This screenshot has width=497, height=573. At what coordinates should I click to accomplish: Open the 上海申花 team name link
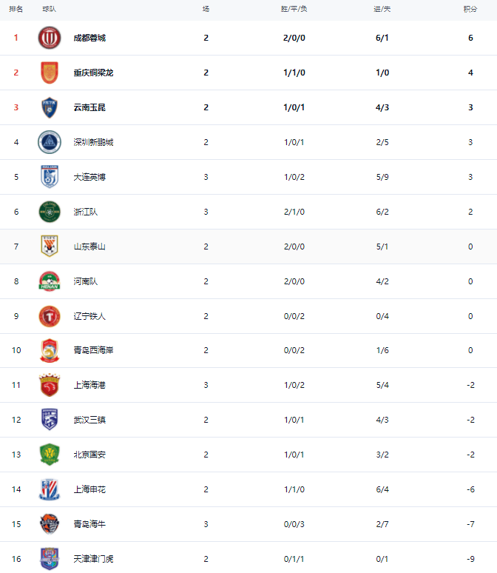[89, 489]
